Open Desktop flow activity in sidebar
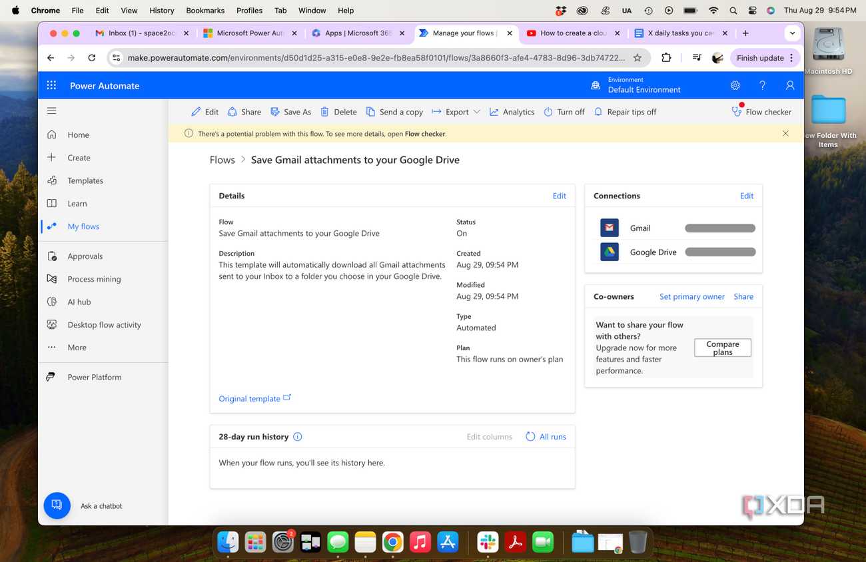 pos(104,325)
